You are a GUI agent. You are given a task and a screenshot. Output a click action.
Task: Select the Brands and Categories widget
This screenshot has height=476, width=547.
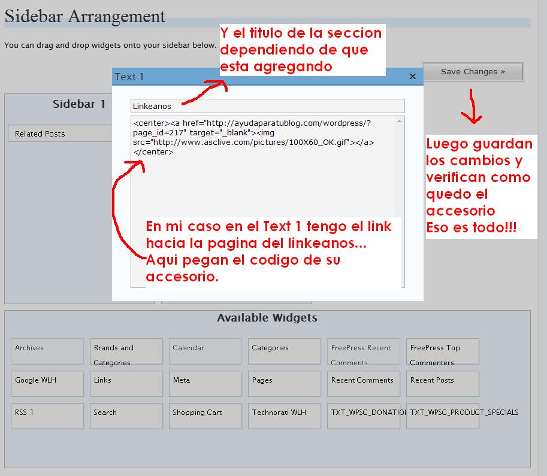coord(126,351)
